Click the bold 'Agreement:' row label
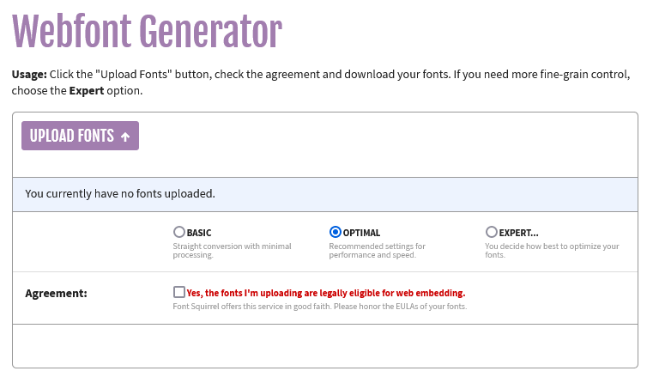This screenshot has height=371, width=653. pyautogui.click(x=57, y=293)
